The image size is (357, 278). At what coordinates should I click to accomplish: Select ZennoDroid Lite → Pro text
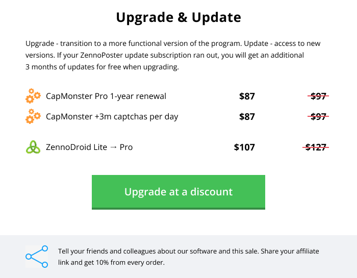(89, 147)
